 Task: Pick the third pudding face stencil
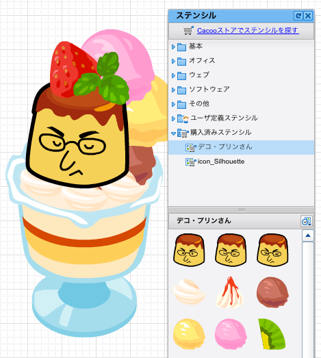click(272, 250)
